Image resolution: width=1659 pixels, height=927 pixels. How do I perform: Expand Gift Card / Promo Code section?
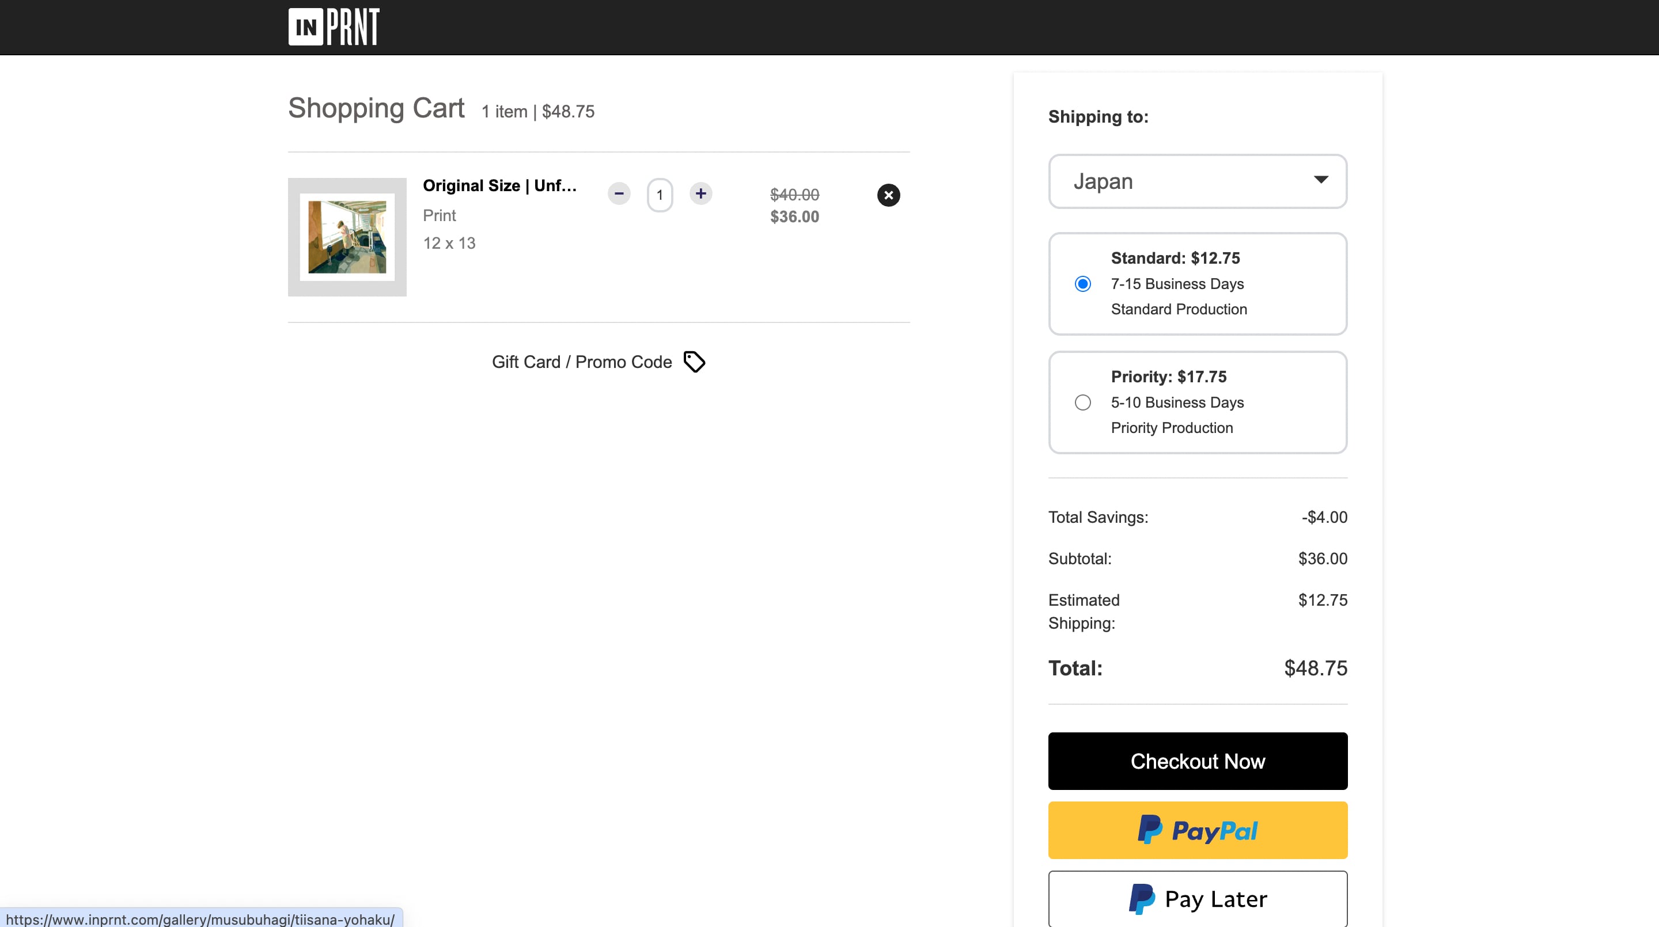coord(582,362)
